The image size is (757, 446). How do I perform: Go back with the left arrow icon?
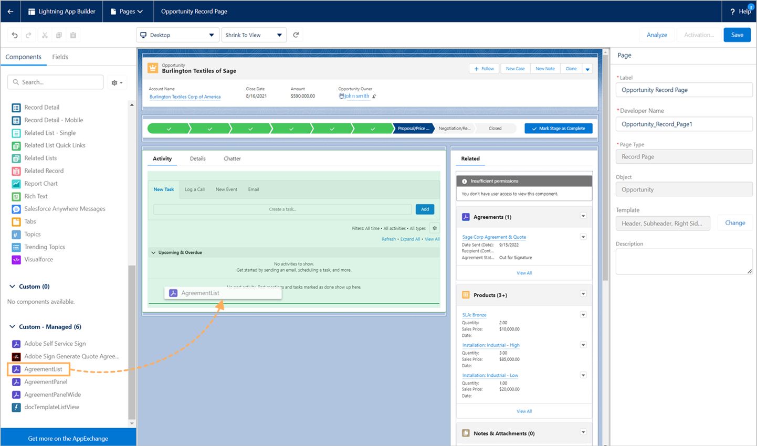tap(10, 11)
